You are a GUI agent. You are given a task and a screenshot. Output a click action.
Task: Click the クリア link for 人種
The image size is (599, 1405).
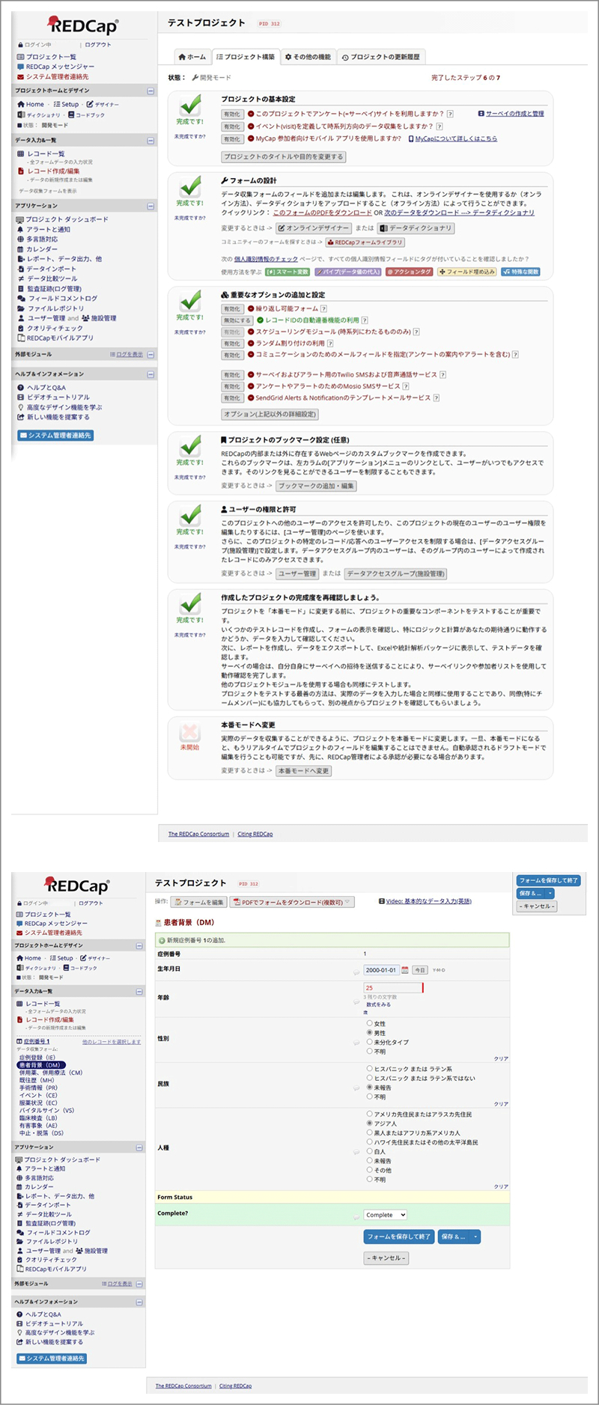[x=502, y=1186]
